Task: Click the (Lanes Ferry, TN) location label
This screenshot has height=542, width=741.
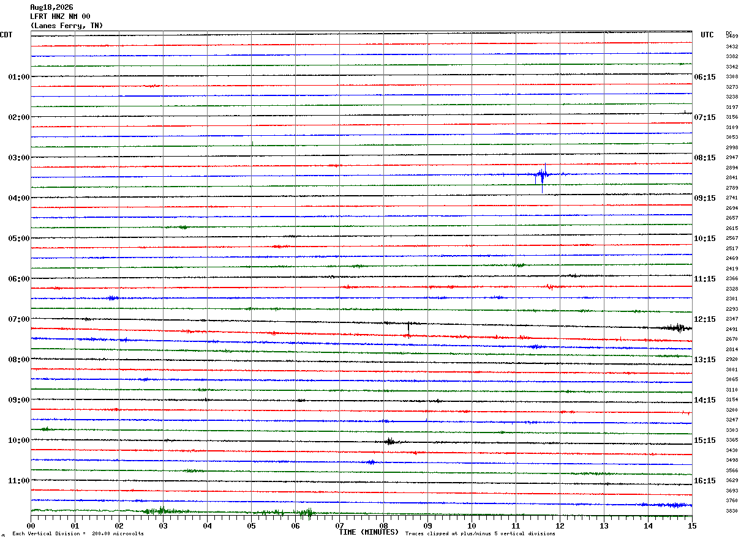Action: click(67, 26)
